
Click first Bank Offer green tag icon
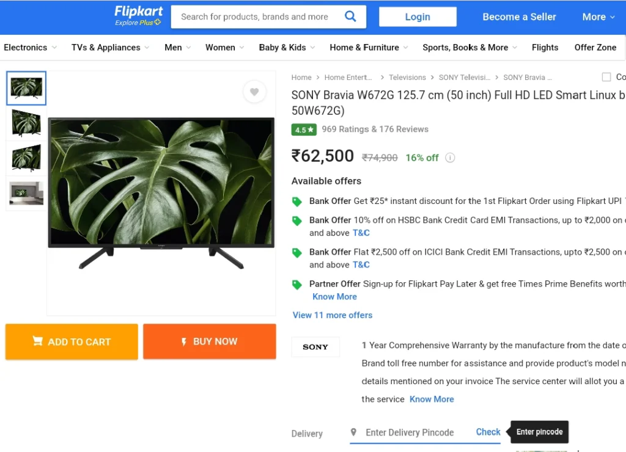[x=297, y=202]
